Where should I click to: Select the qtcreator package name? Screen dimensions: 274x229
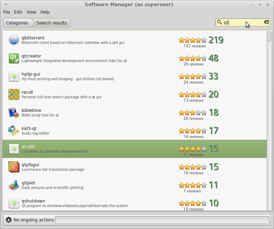click(x=31, y=56)
